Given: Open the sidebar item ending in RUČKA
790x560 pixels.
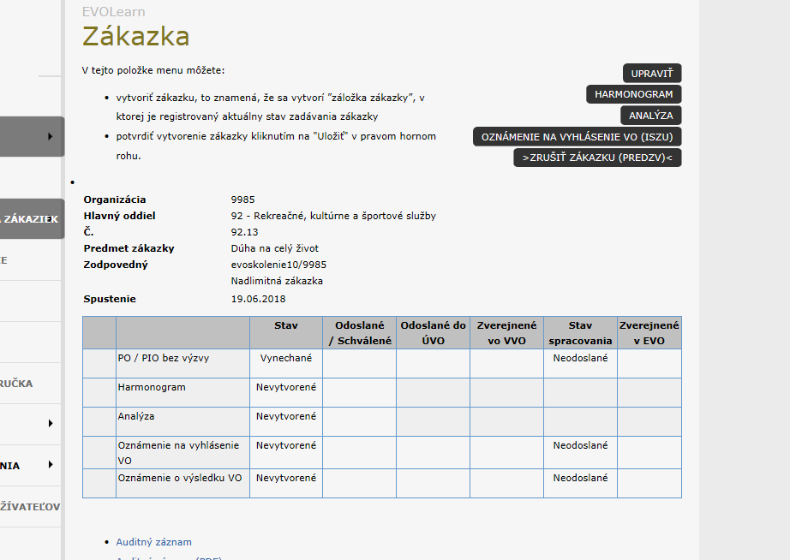Looking at the screenshot, I should [17, 384].
